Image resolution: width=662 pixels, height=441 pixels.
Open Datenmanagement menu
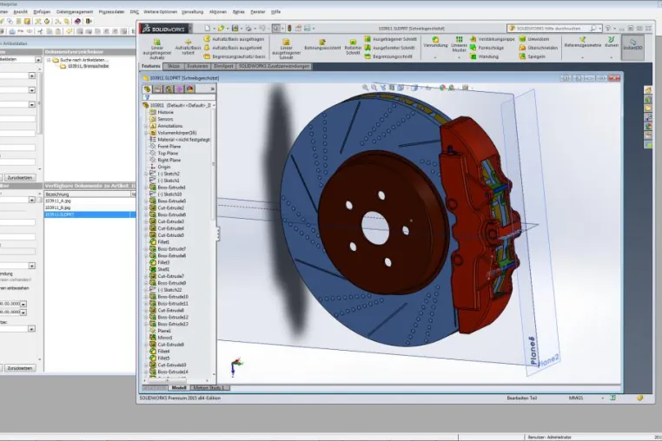(75, 12)
